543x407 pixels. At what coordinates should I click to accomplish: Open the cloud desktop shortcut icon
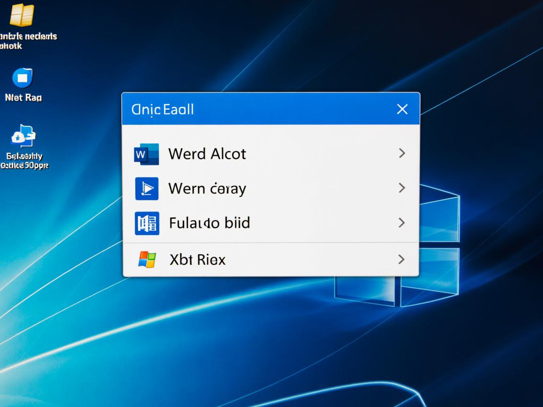click(x=23, y=137)
